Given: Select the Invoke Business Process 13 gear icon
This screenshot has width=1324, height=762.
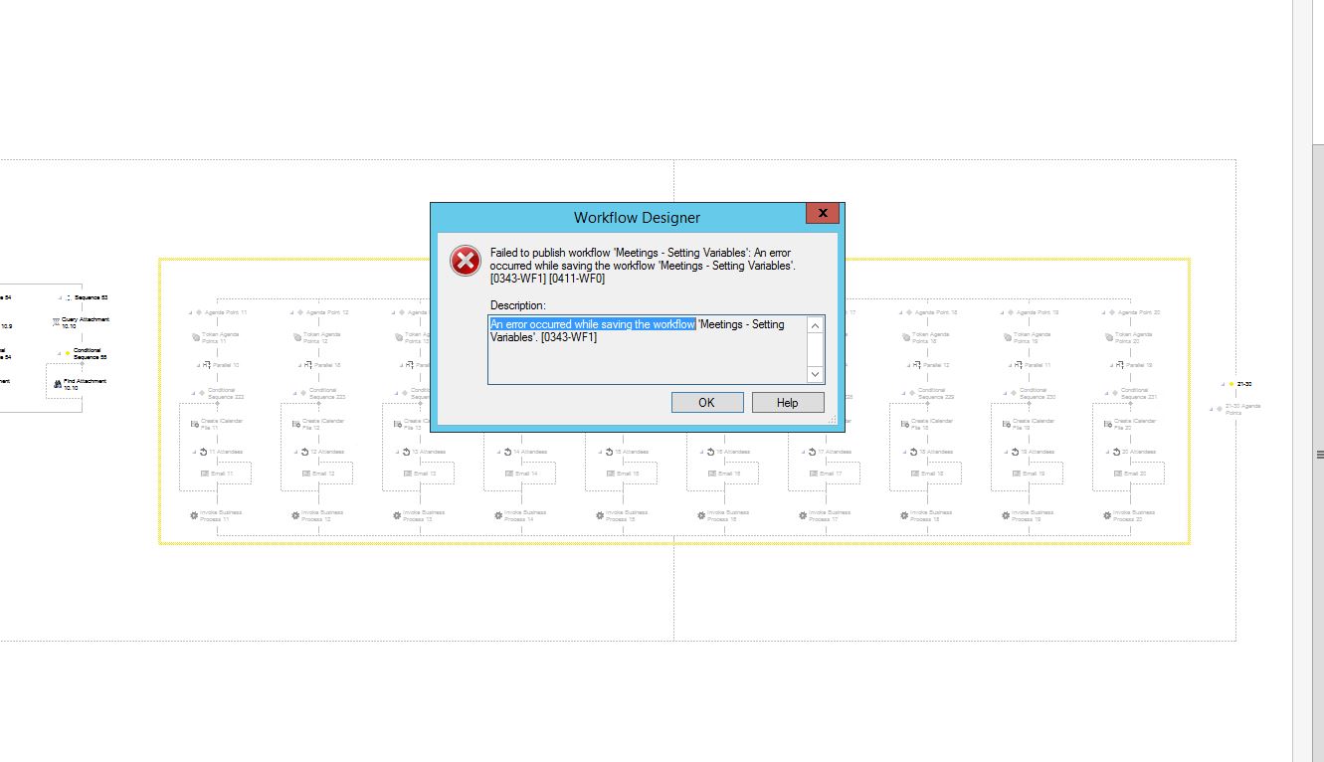Looking at the screenshot, I should point(397,515).
